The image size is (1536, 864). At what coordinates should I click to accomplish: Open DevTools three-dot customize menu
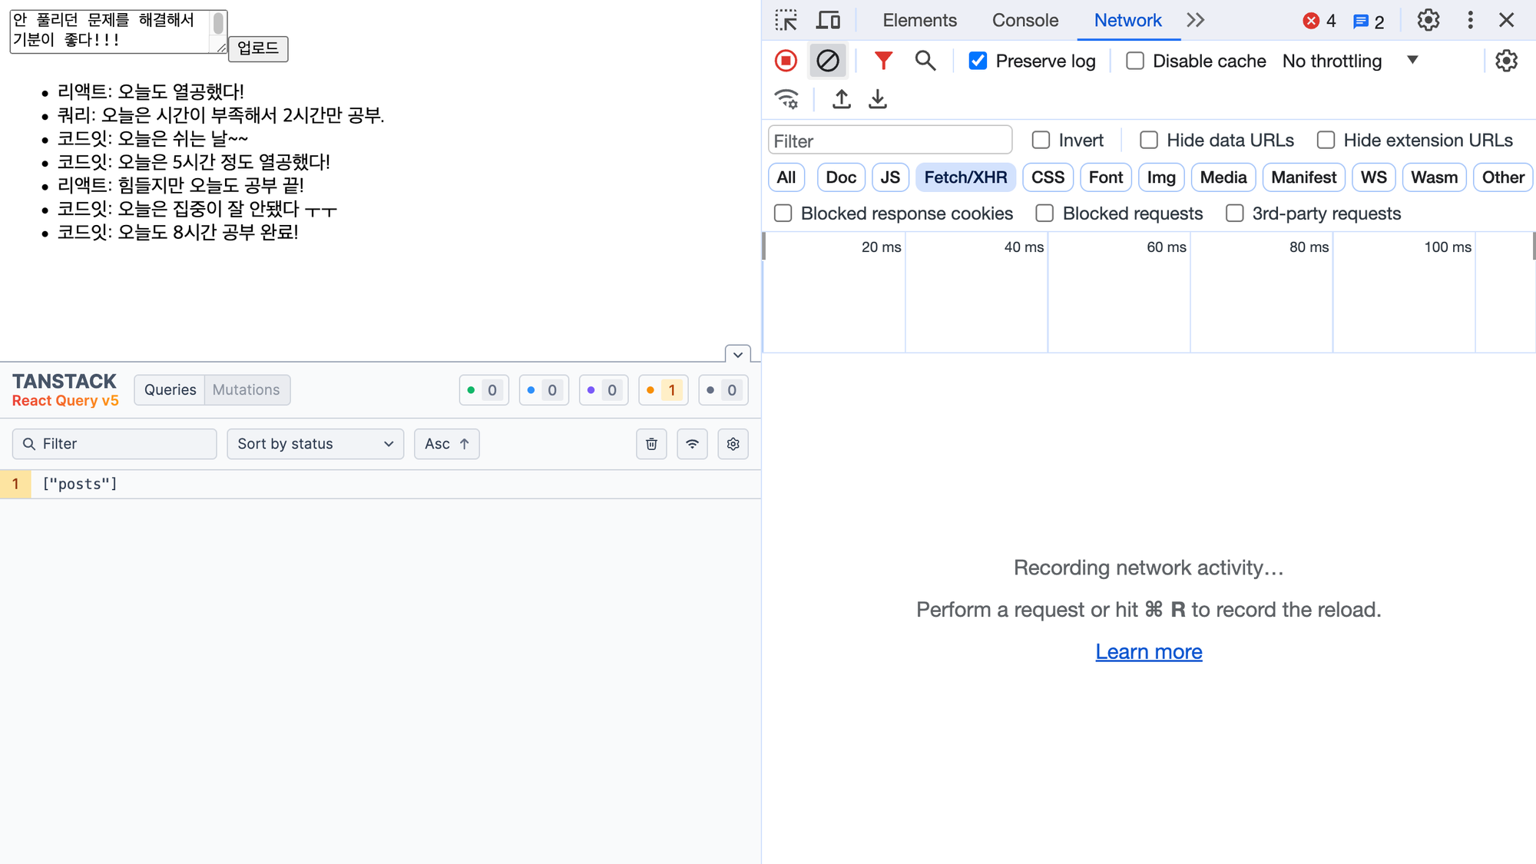click(1470, 20)
